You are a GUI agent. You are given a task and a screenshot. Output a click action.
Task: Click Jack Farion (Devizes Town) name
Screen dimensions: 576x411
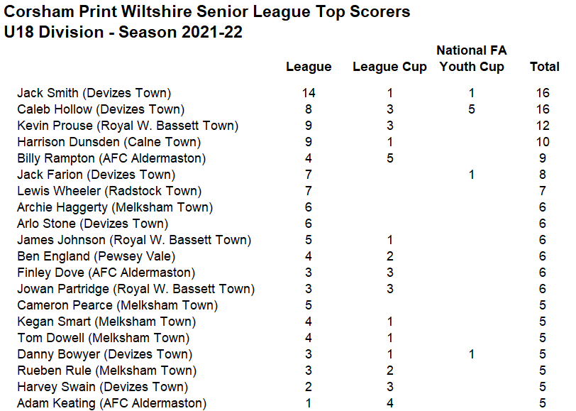pyautogui.click(x=96, y=175)
